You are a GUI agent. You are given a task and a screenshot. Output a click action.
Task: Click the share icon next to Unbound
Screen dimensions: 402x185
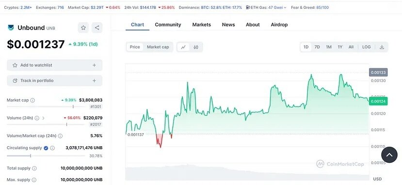click(97, 28)
